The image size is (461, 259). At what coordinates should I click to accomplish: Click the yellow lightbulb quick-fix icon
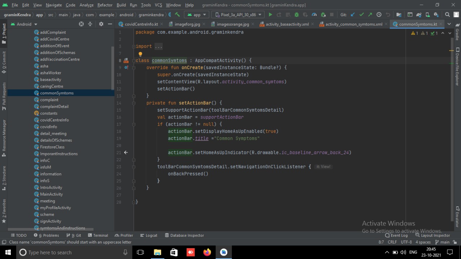tap(140, 54)
